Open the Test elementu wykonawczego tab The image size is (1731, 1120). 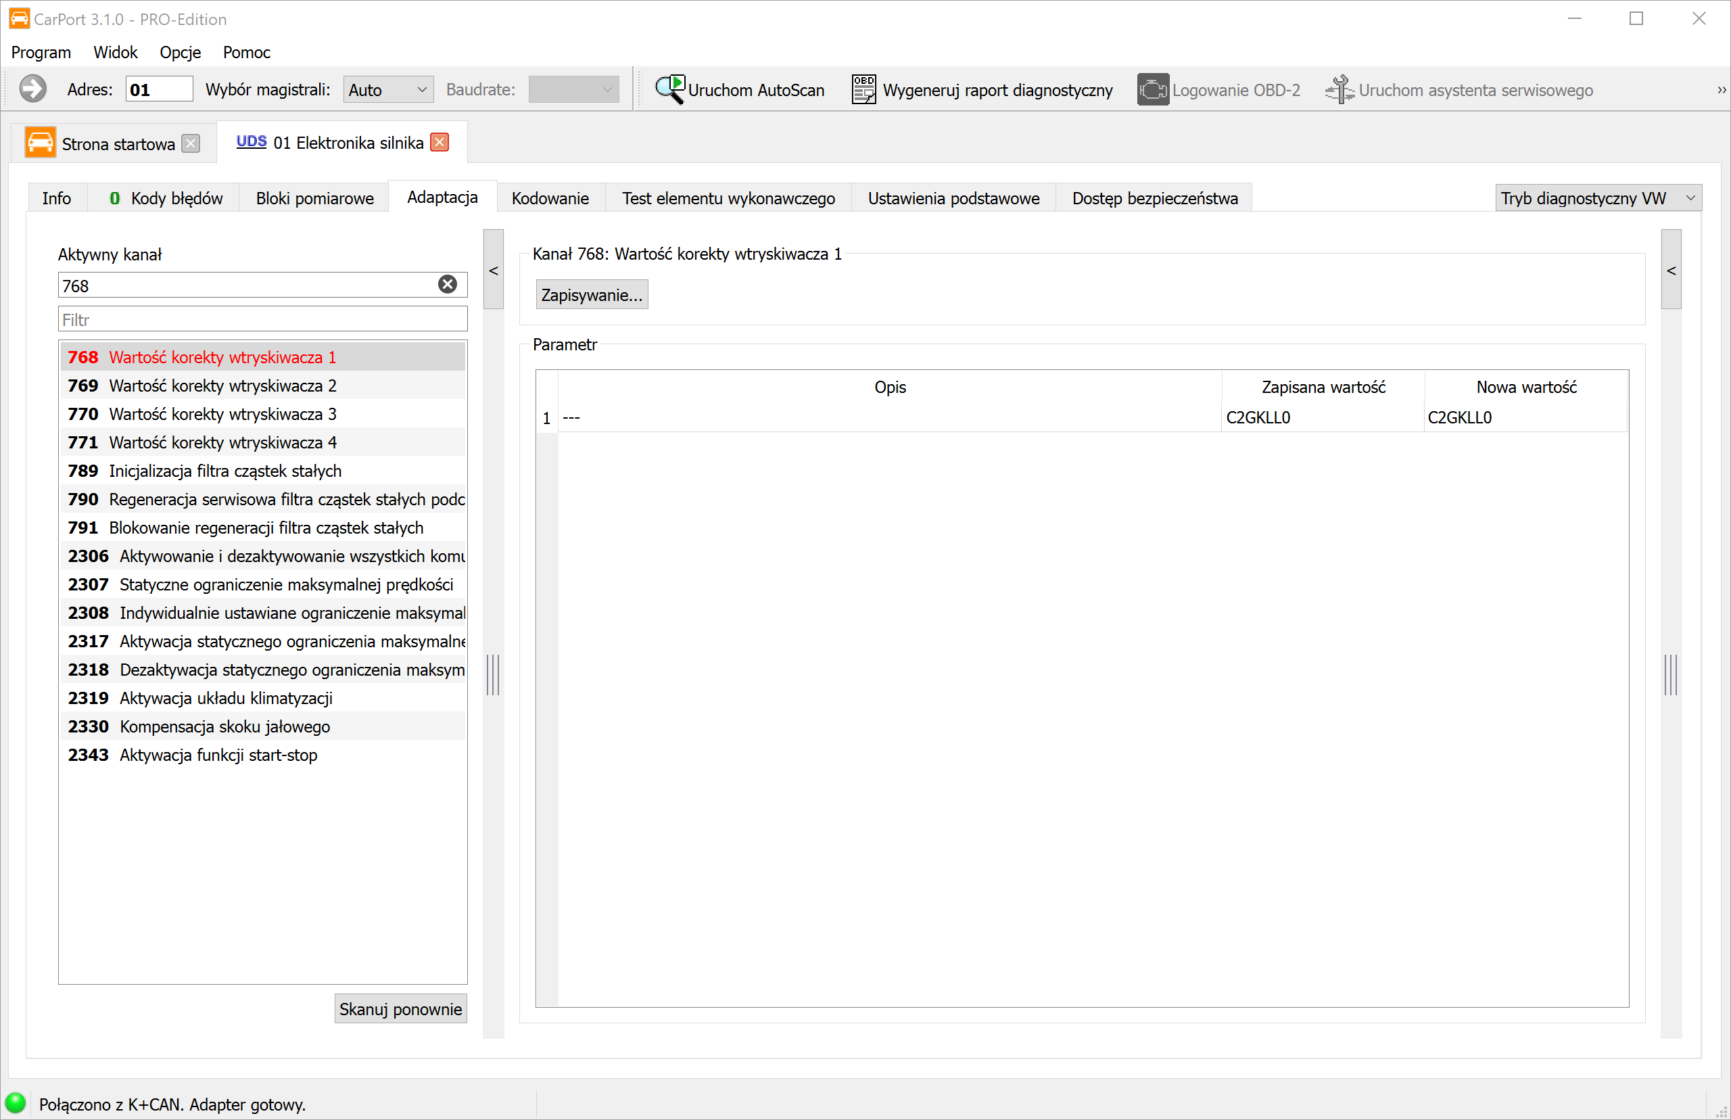728,197
